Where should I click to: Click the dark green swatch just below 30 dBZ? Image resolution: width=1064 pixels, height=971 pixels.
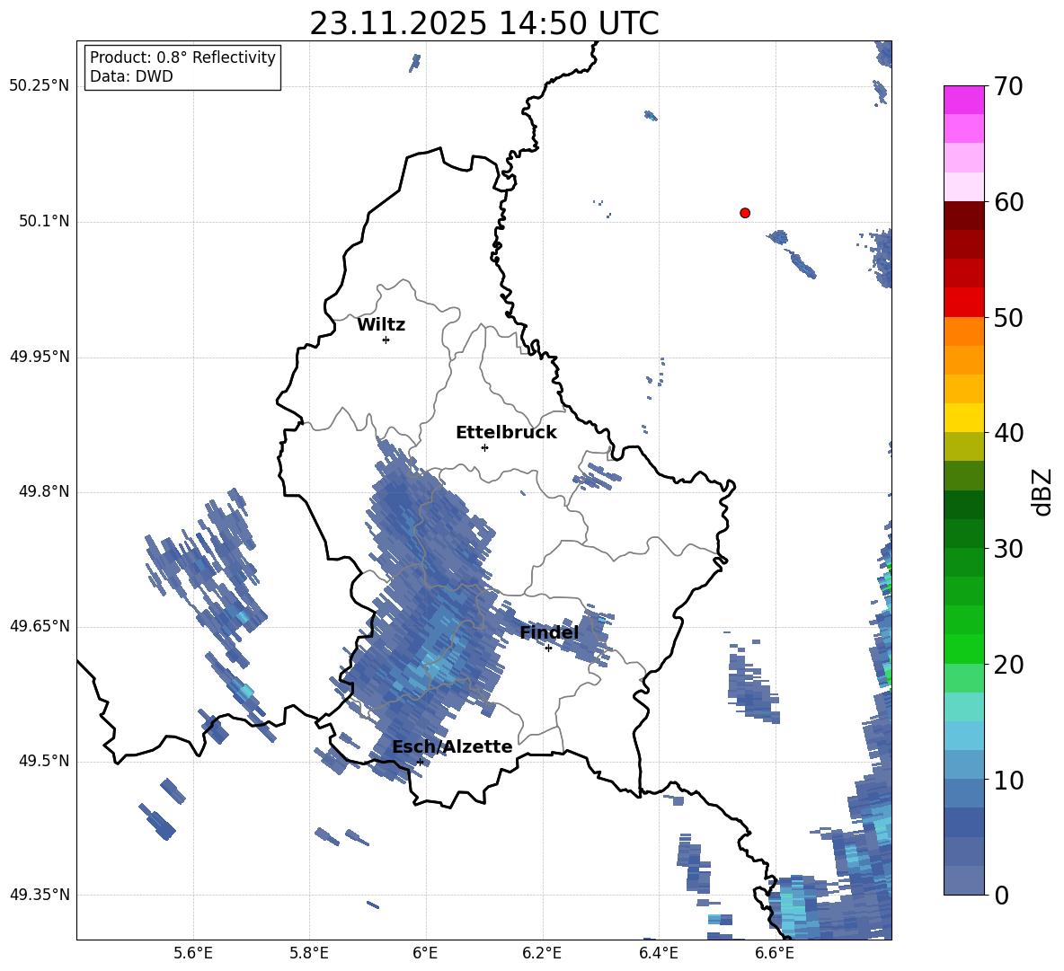[x=963, y=562]
